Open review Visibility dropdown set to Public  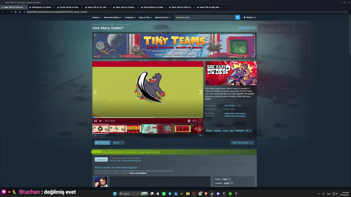(227, 179)
